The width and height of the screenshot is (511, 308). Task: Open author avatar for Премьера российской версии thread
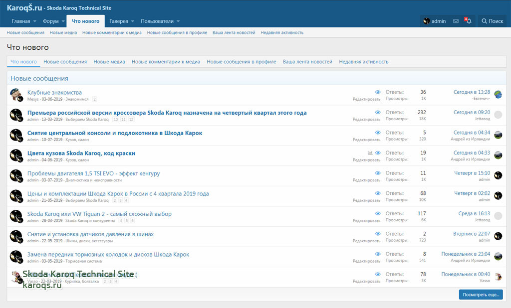[x=16, y=115]
